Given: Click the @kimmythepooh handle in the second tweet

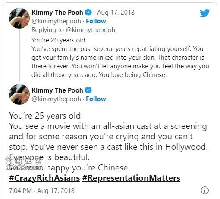Looking at the screenshot, I should [x=56, y=99].
